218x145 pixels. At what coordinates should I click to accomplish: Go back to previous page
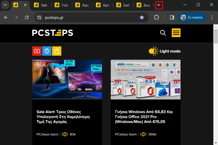coord(6,17)
